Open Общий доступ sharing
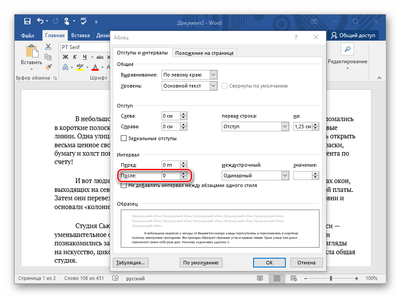 tap(353, 35)
